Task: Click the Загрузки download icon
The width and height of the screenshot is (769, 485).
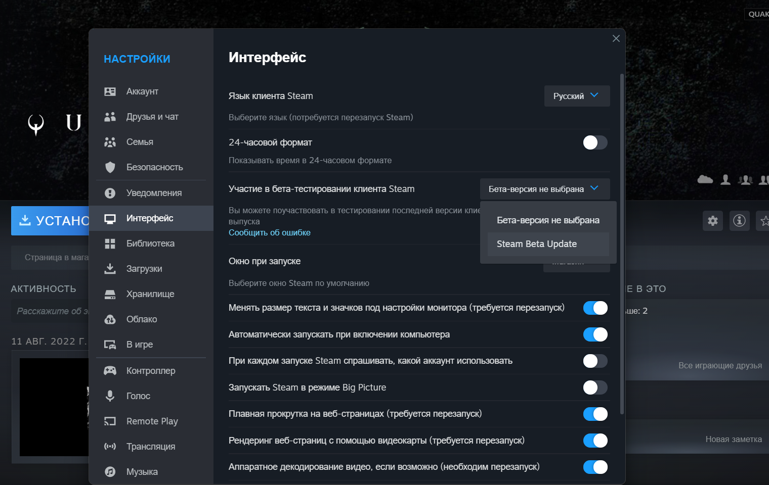Action: (110, 269)
